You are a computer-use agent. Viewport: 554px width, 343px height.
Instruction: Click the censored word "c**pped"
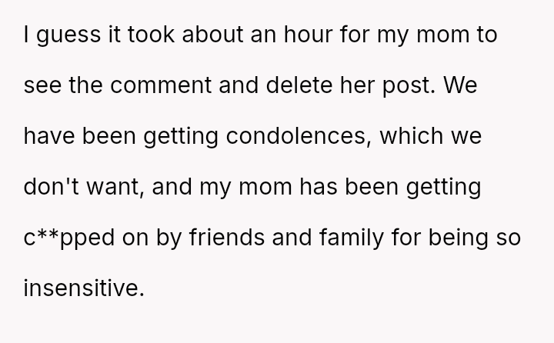pyautogui.click(x=71, y=238)
